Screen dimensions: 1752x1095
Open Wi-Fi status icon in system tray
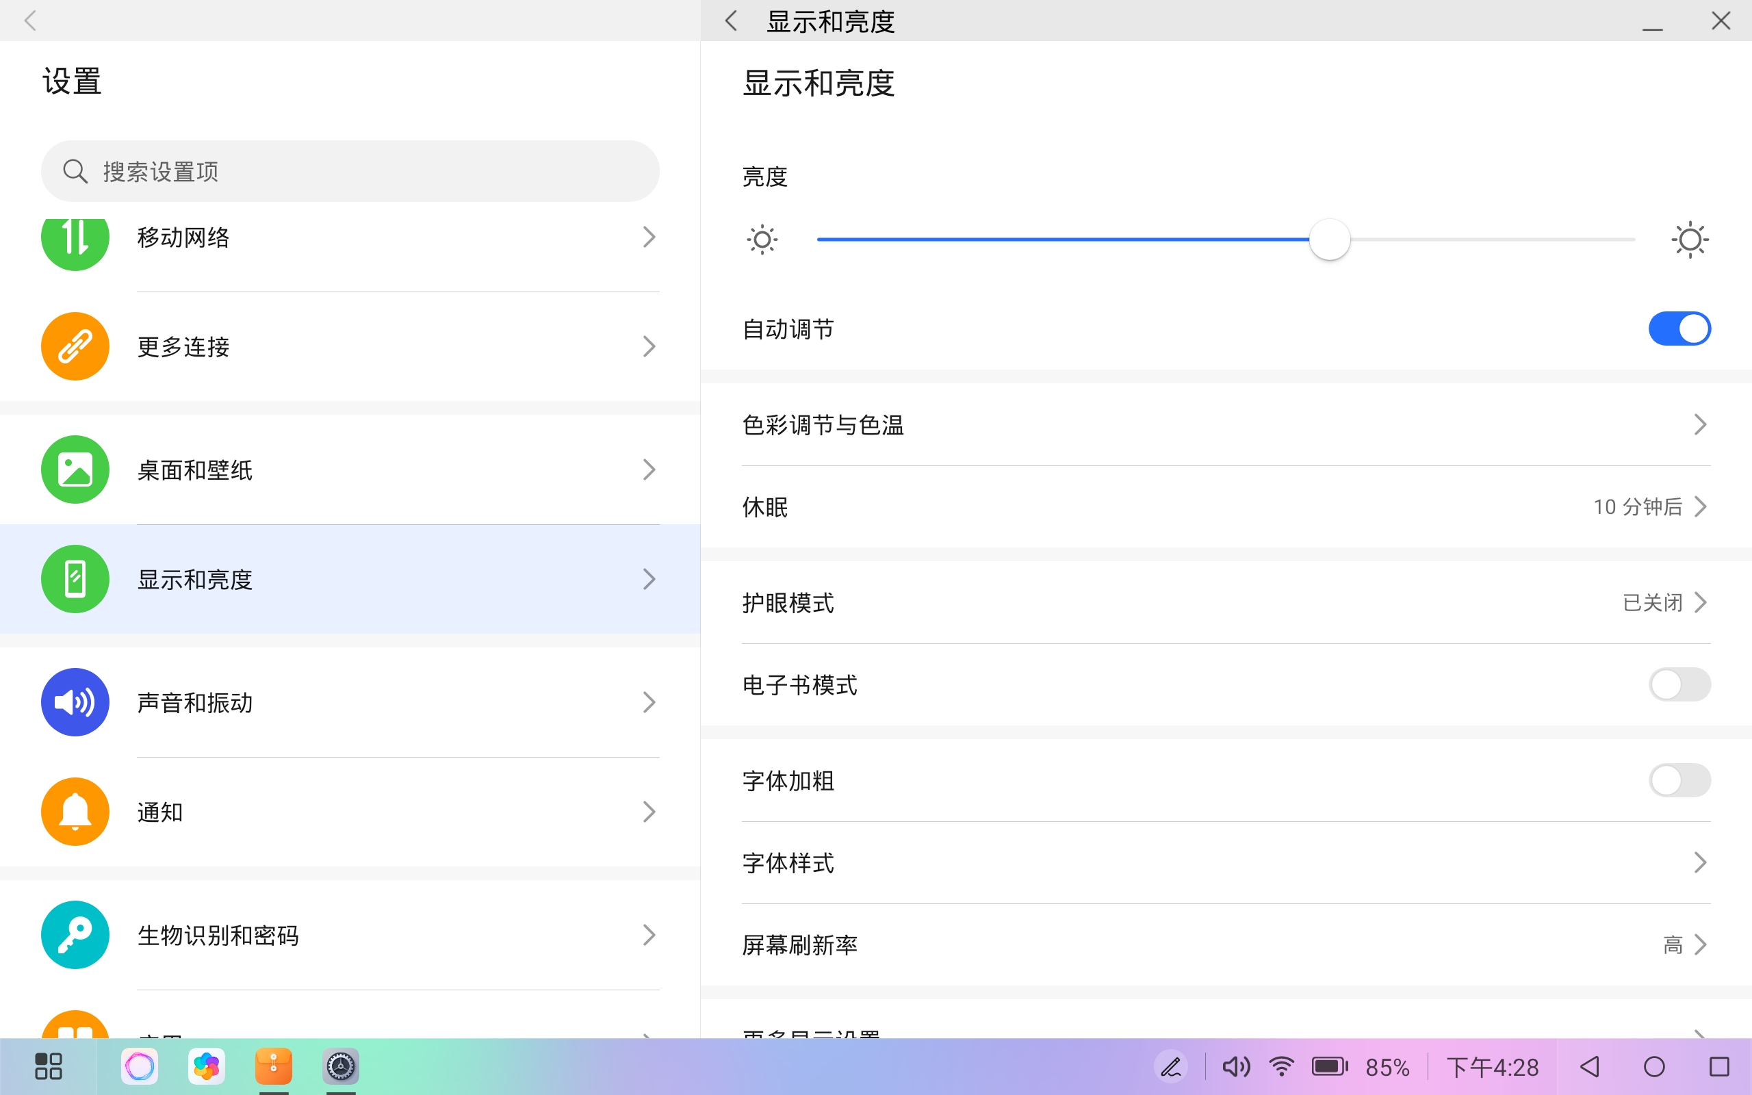(1281, 1066)
